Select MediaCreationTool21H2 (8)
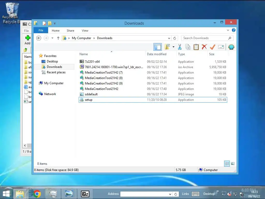 click(153, 78)
